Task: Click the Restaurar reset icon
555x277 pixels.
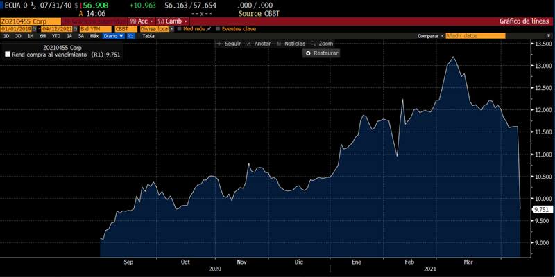Action: tap(308, 53)
